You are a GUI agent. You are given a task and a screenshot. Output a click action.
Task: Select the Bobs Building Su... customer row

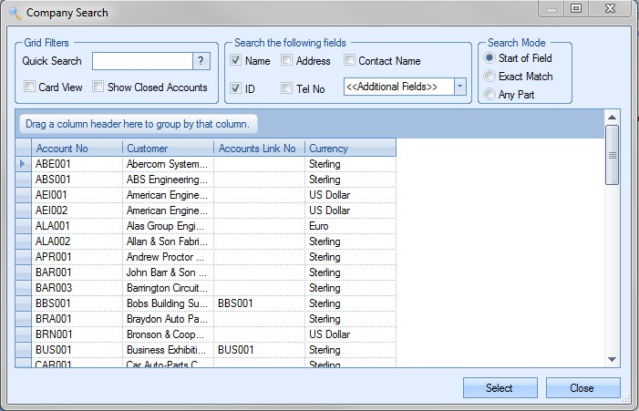pos(168,303)
